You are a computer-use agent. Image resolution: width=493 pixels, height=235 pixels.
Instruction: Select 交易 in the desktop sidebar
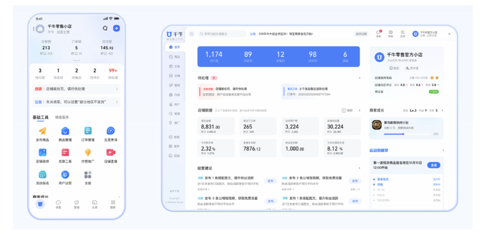pos(174,66)
